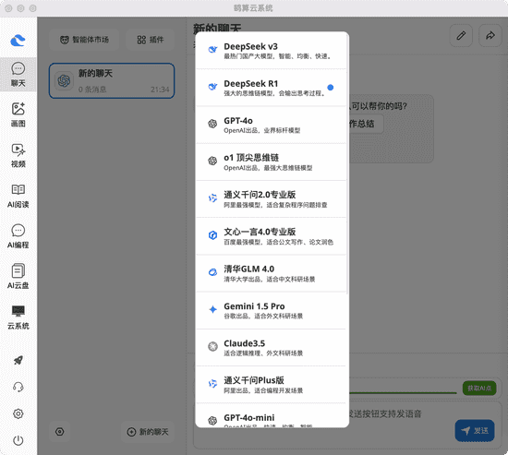Select DeepSeek R1 with the blue dot

click(x=272, y=88)
